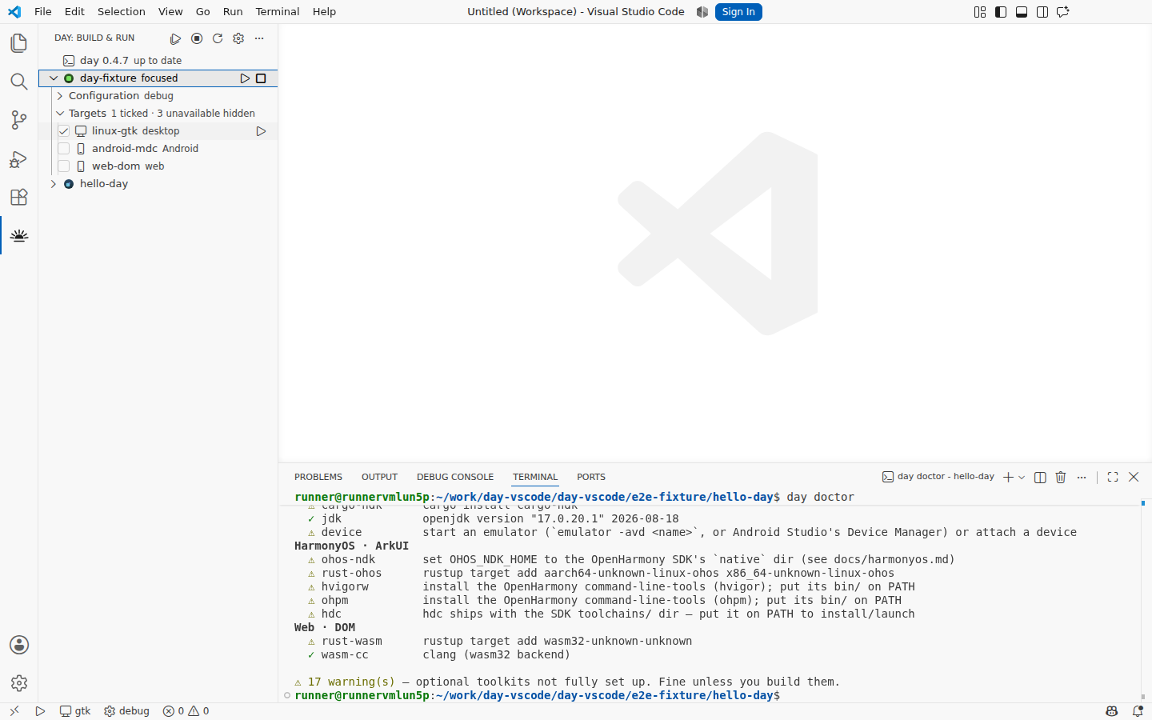Open Copilot status icon in status bar
Image resolution: width=1152 pixels, height=720 pixels.
pos(1111,711)
